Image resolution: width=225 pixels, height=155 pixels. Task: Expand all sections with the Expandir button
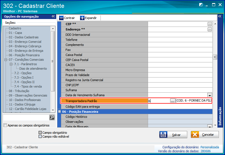88,18
